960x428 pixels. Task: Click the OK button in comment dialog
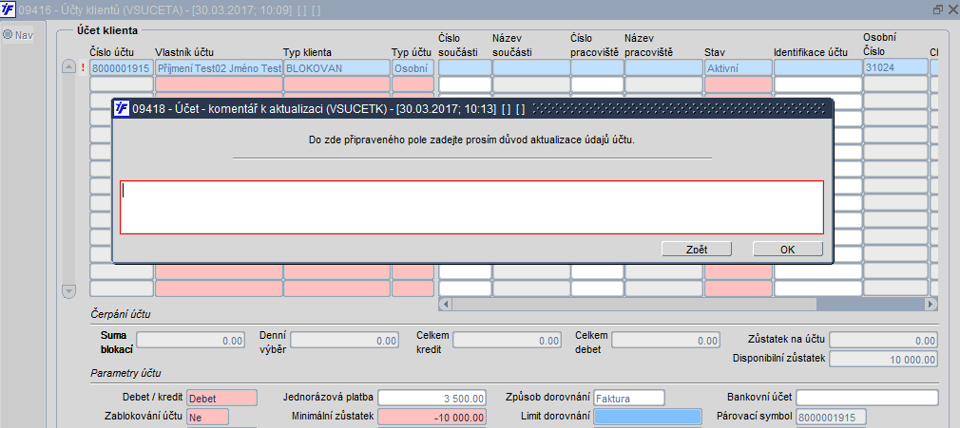point(787,250)
